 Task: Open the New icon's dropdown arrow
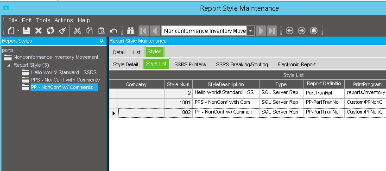tap(18, 31)
